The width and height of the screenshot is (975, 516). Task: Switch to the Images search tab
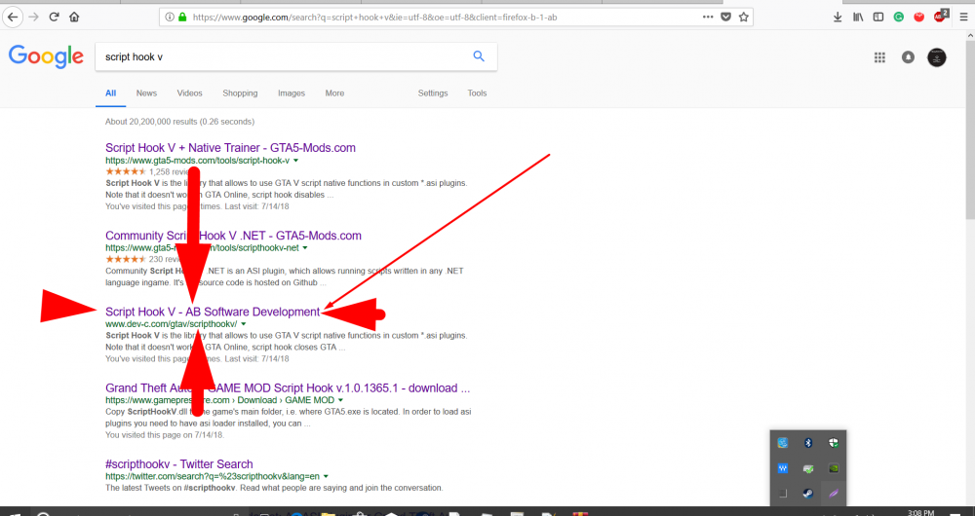click(x=291, y=93)
